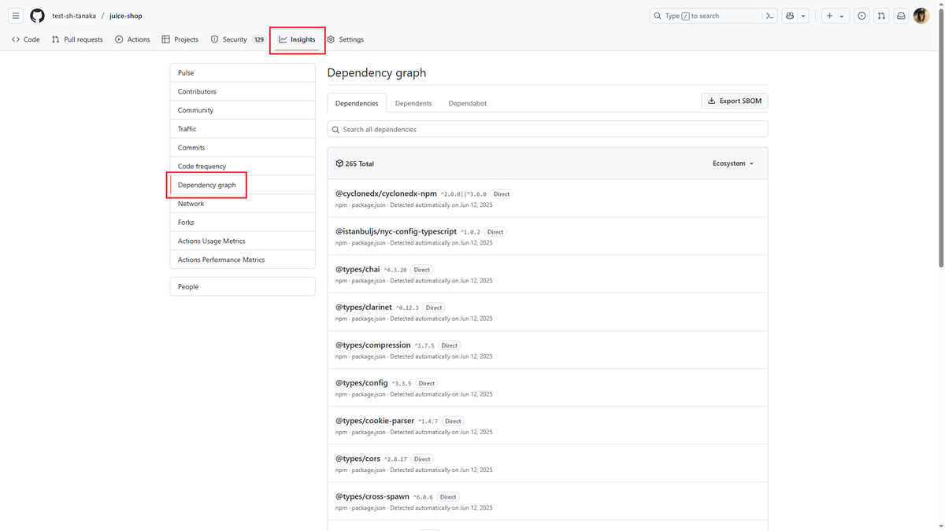Screen dimensions: 945x531
Task: Switch to the Dependabot tab
Action: [468, 103]
